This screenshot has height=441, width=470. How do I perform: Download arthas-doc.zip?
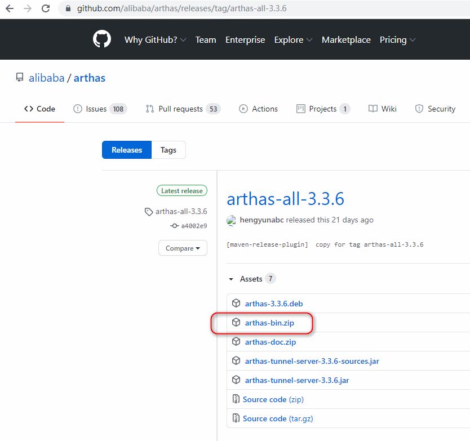click(271, 342)
